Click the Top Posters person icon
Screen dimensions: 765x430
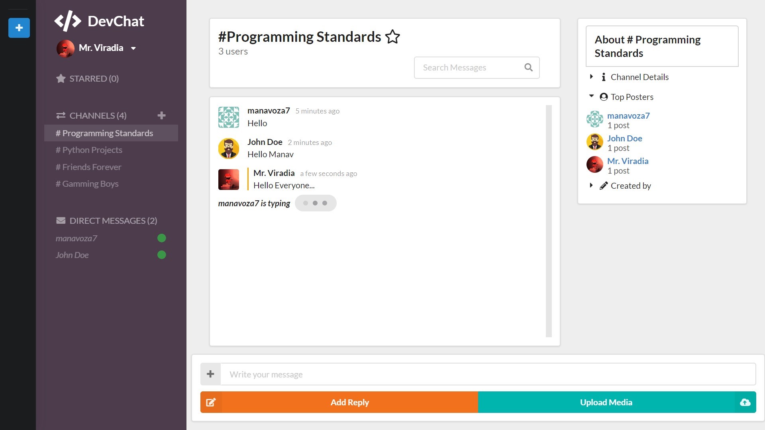point(603,97)
